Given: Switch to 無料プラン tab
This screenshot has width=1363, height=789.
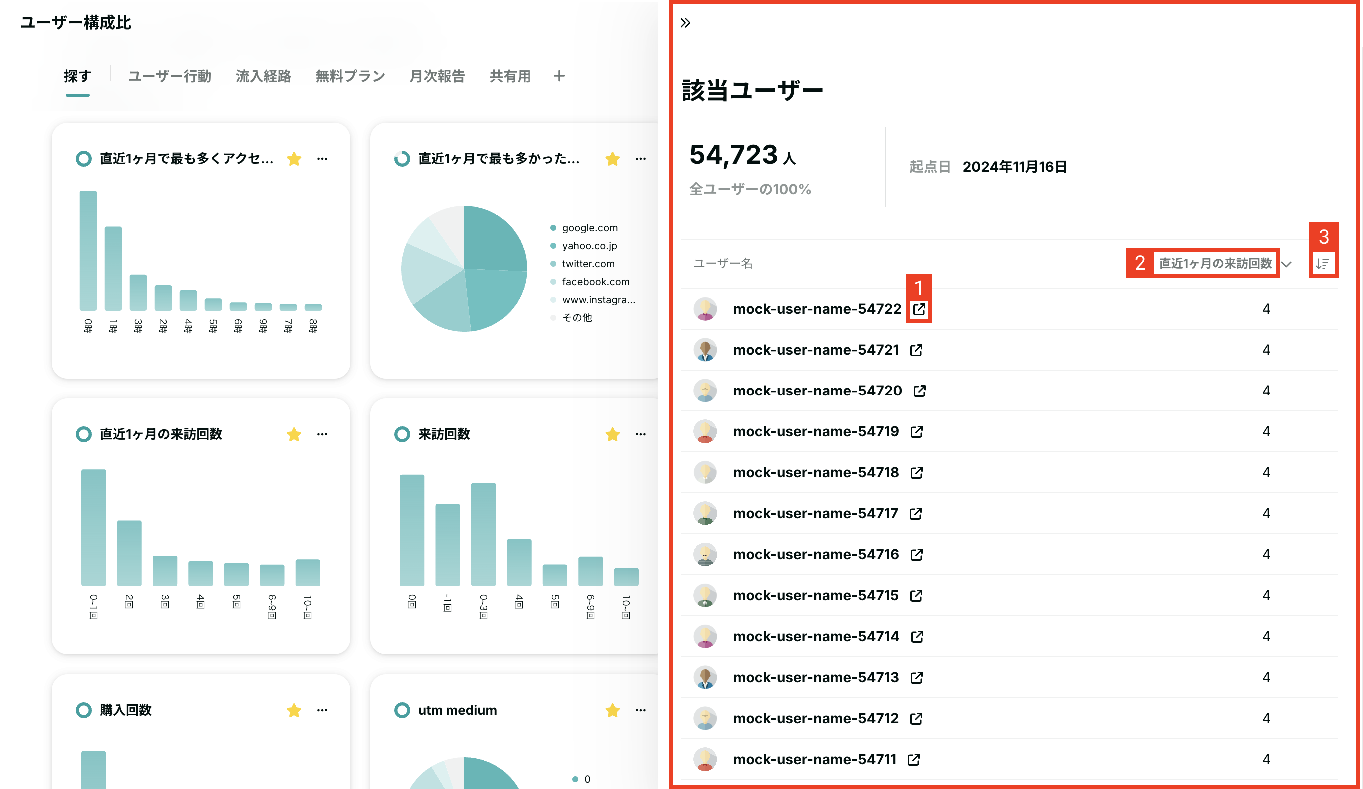Looking at the screenshot, I should coord(350,76).
